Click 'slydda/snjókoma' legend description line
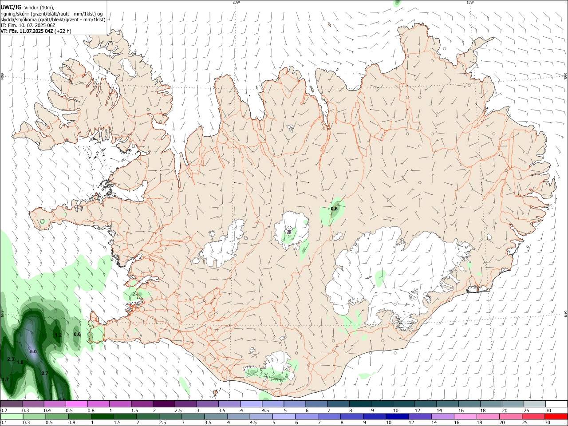 [53, 20]
